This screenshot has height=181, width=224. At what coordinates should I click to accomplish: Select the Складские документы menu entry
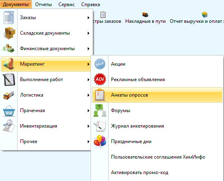tap(47, 33)
